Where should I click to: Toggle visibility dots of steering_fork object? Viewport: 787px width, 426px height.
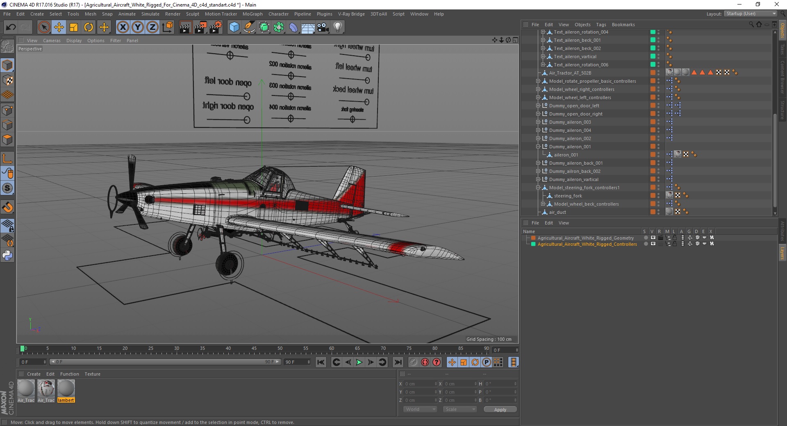coord(659,196)
